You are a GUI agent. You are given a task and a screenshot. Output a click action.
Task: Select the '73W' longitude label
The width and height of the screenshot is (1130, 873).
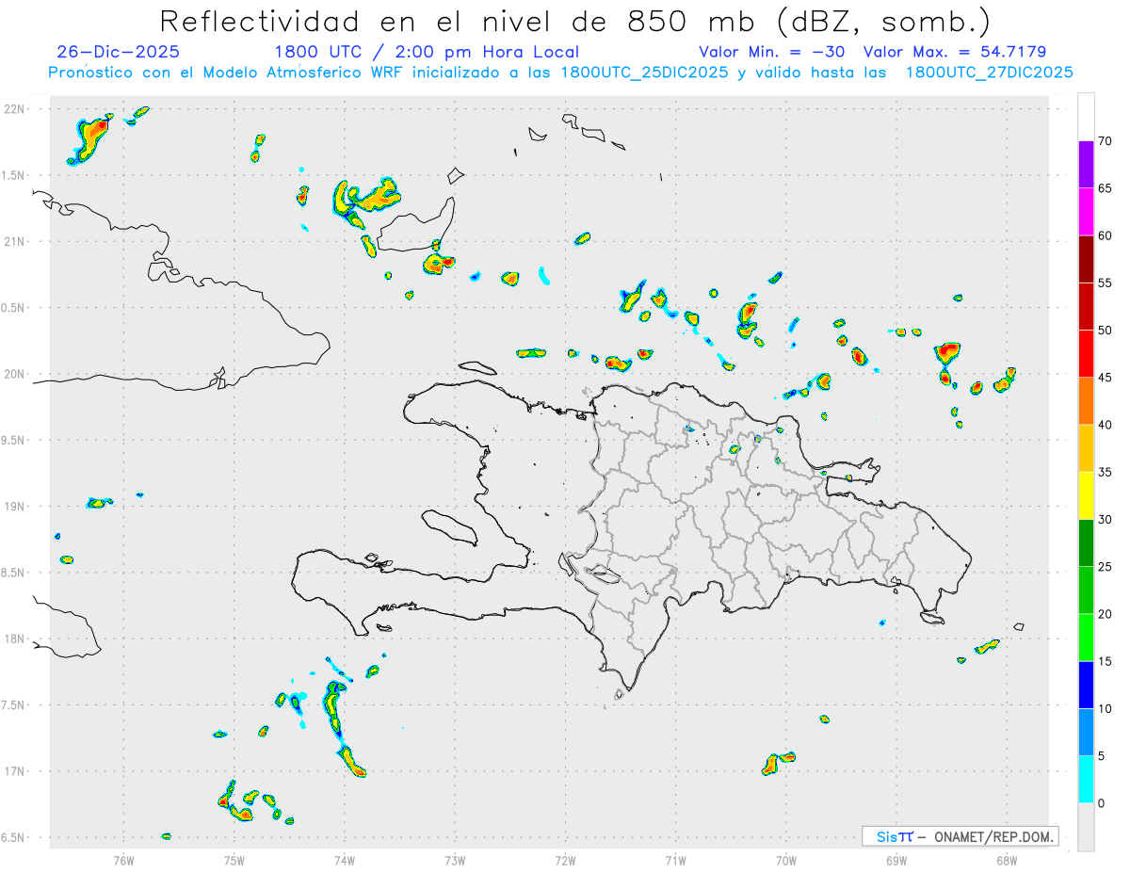click(x=455, y=860)
